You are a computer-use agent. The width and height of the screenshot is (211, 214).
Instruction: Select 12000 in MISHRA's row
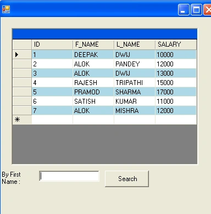(x=176, y=110)
